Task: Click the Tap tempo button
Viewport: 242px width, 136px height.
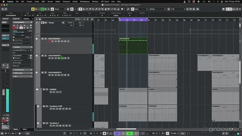Action: pos(182,133)
